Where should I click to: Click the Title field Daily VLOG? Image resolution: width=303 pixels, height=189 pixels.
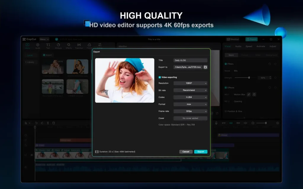[190, 60]
